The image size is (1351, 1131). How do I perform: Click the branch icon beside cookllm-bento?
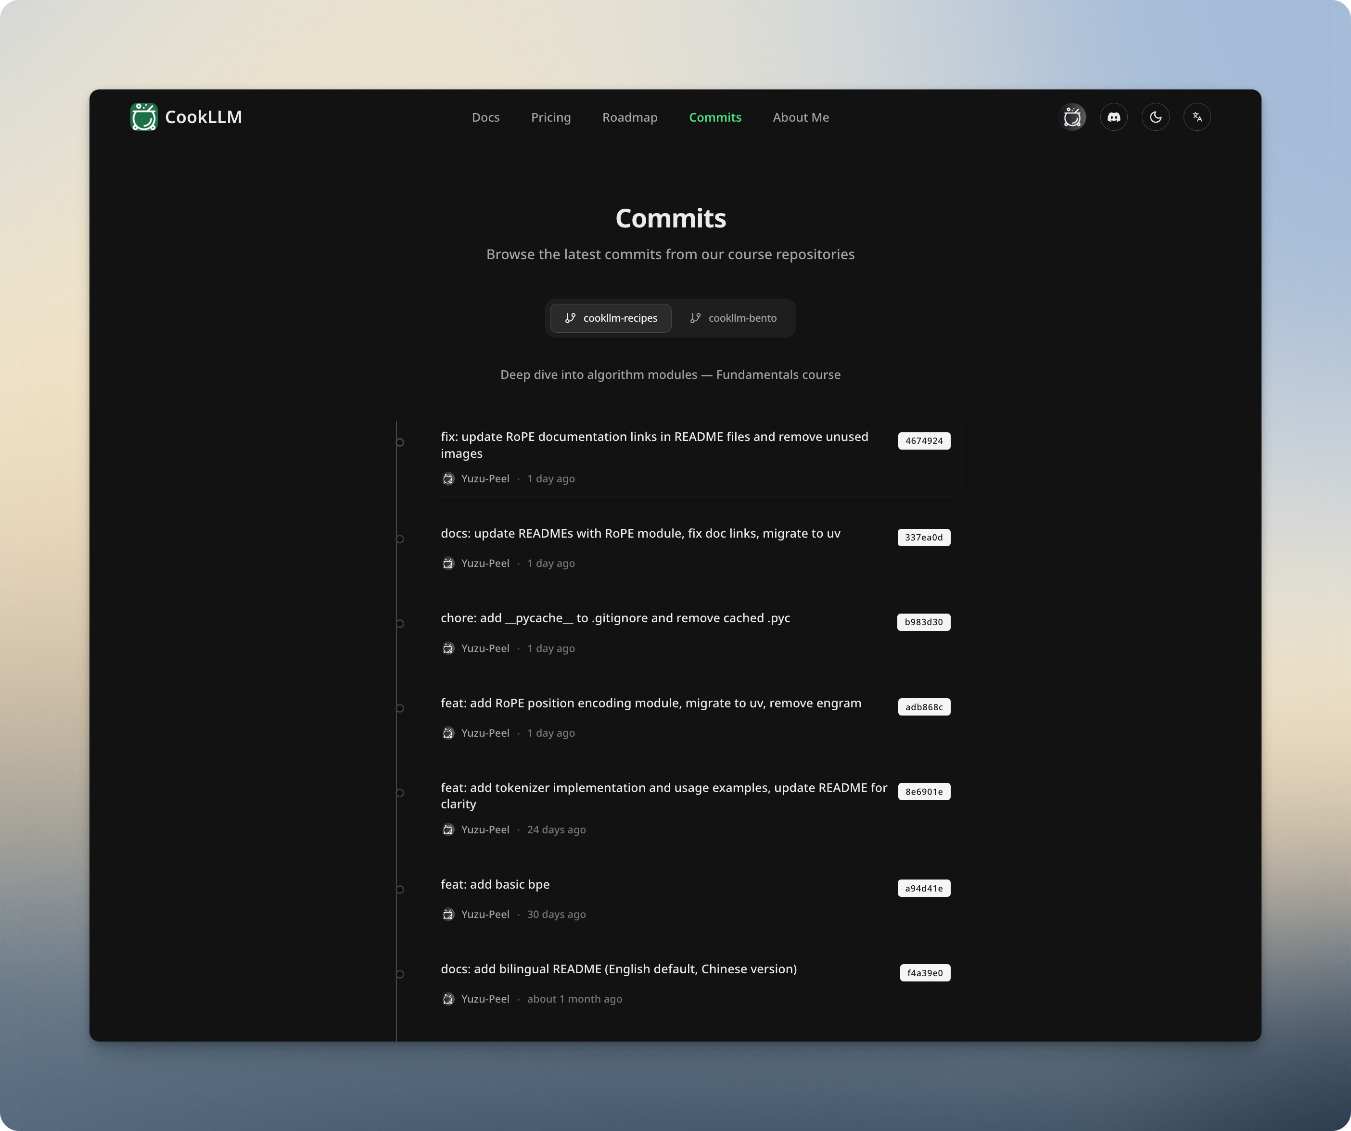(695, 318)
